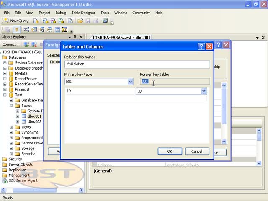
Task: Open Relationships from Table Designer toolbar
Action: pos(26,30)
